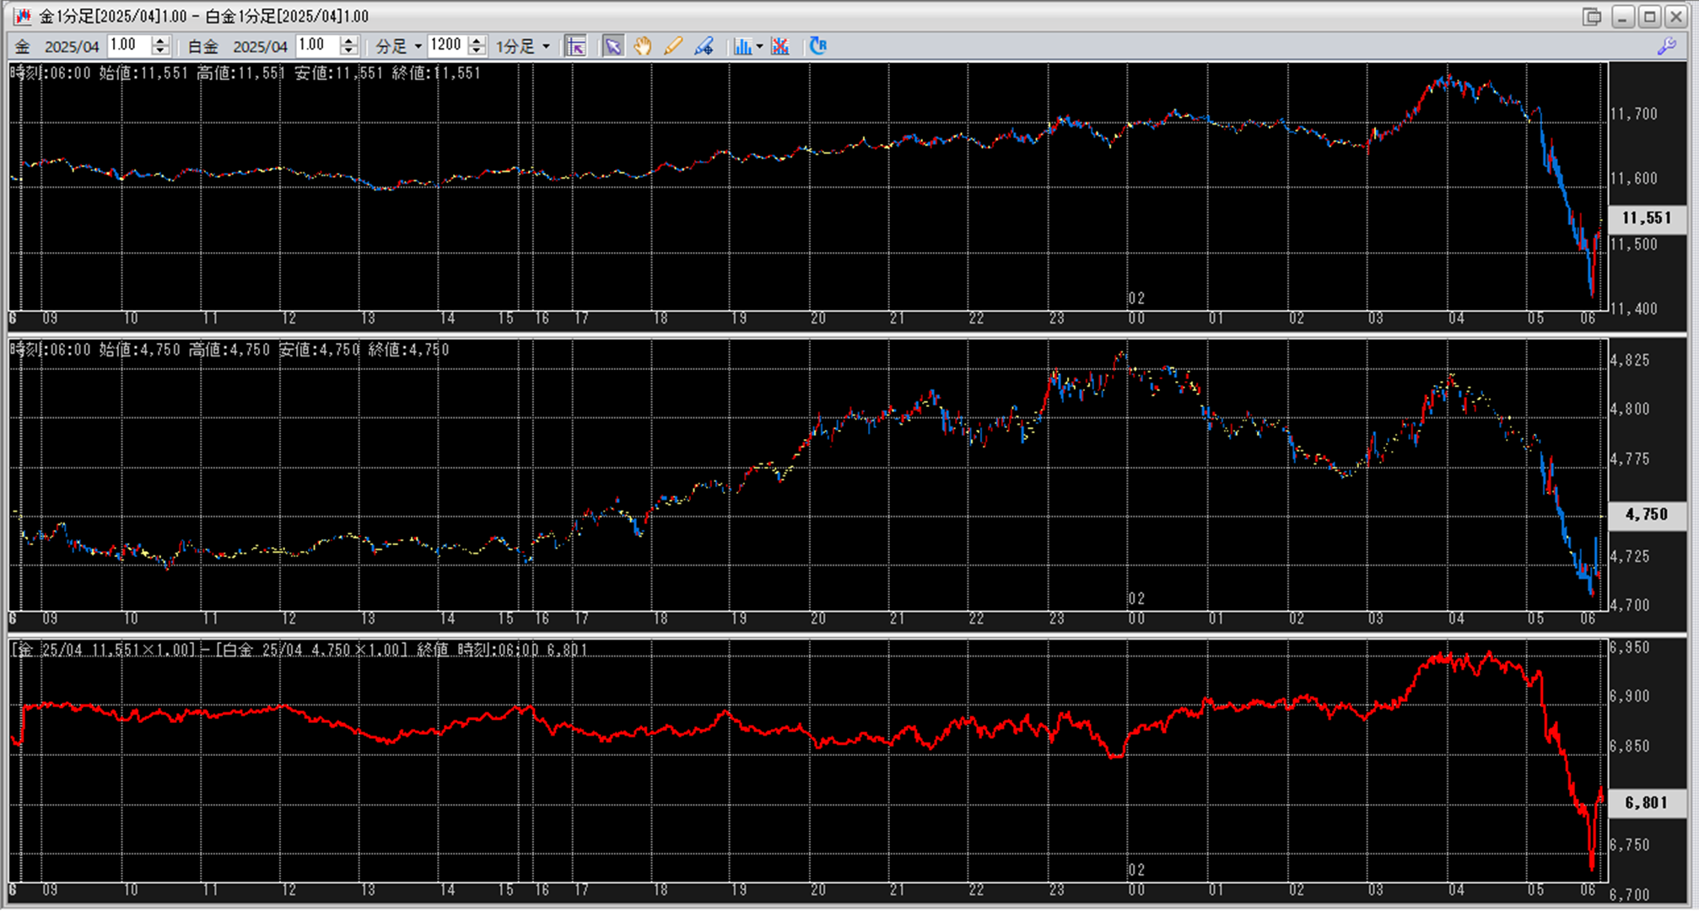Click the window pop-out icon in title bar
Image resolution: width=1699 pixels, height=911 pixels.
click(1591, 16)
